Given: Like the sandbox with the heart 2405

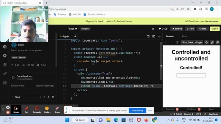Looking at the screenshot, I should click(163, 29).
